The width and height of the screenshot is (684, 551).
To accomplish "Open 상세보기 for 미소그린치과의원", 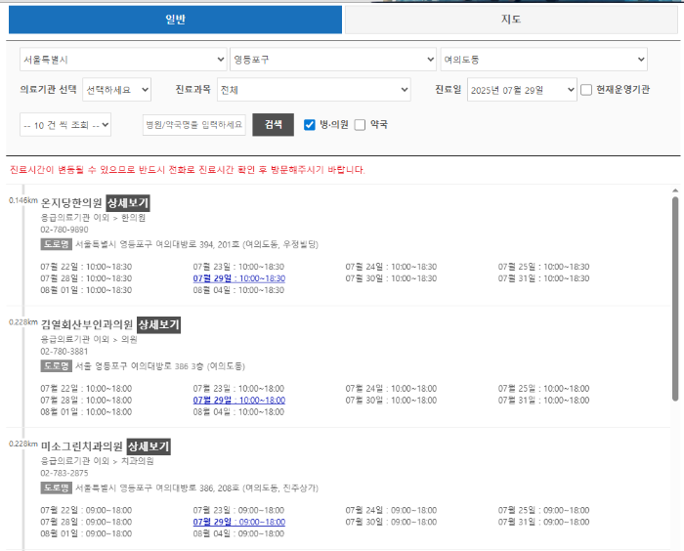I will point(149,446).
